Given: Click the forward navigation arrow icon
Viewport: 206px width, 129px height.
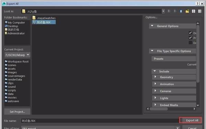Looking at the screenshot, I should [x=175, y=11].
